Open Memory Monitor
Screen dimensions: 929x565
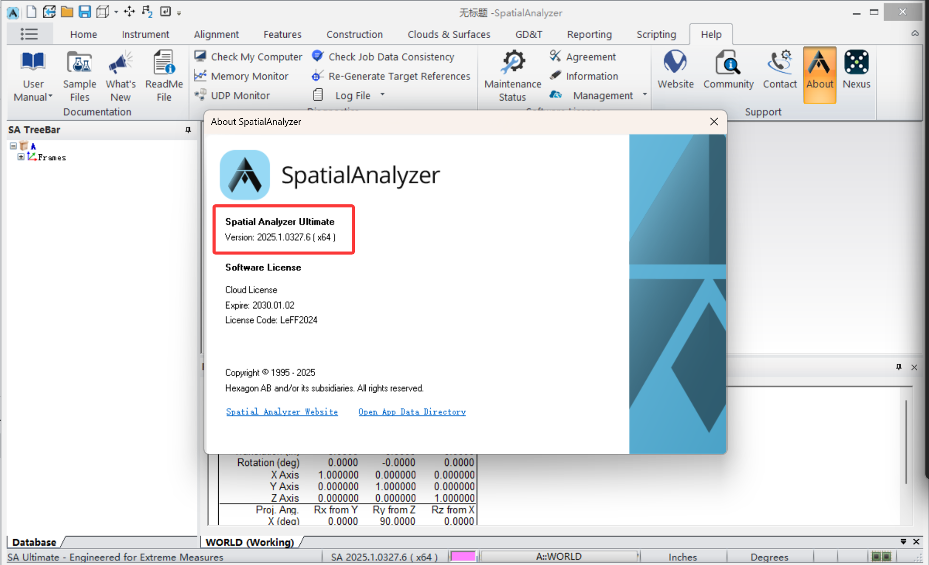(241, 76)
